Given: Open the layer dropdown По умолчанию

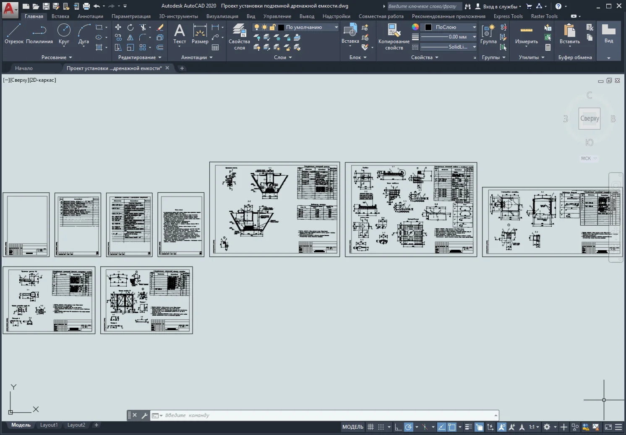Looking at the screenshot, I should click(336, 27).
